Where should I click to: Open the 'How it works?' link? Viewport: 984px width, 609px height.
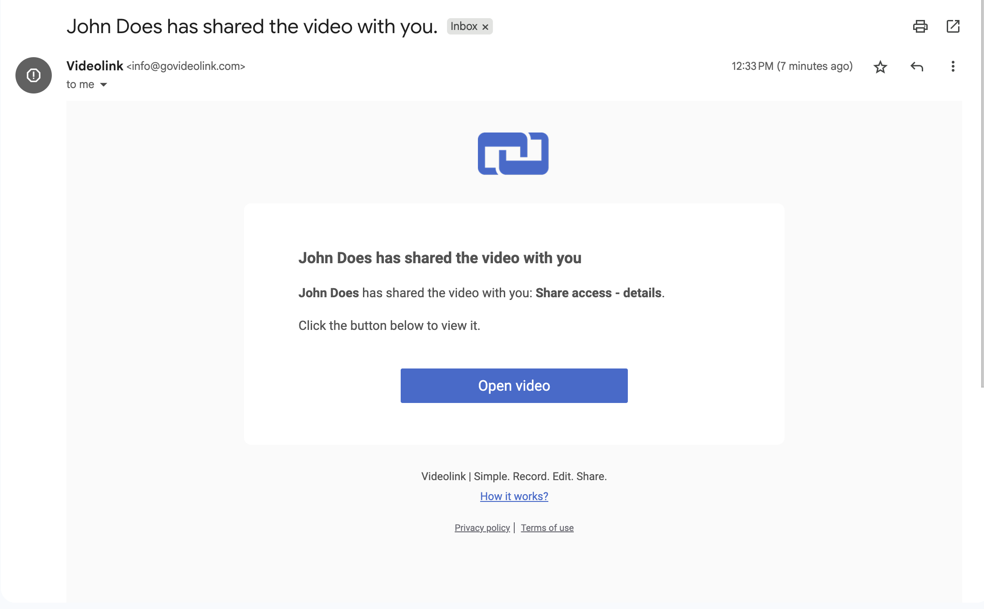tap(514, 496)
